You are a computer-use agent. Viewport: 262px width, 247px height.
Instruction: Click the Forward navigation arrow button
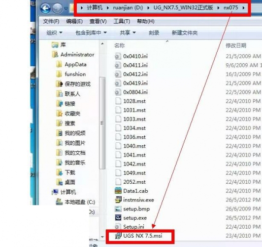58,8
